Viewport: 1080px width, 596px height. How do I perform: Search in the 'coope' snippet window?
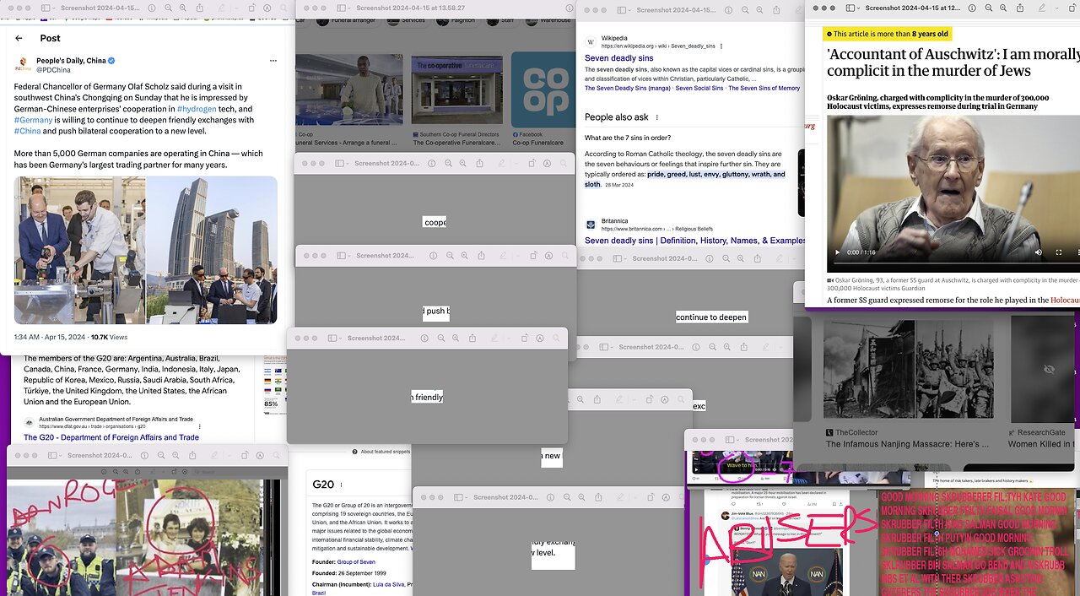pos(563,163)
